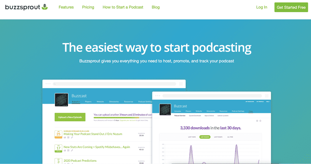Click the first small icon above downloads headline
This screenshot has height=164, width=311.
coord(257,121)
